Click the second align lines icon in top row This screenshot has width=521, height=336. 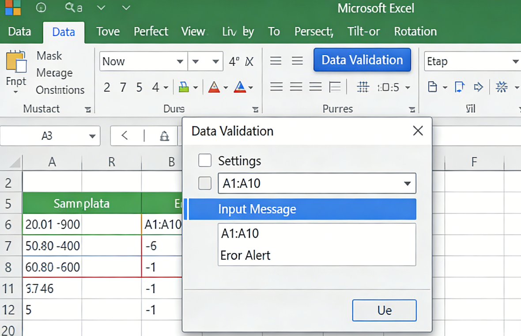pos(298,61)
